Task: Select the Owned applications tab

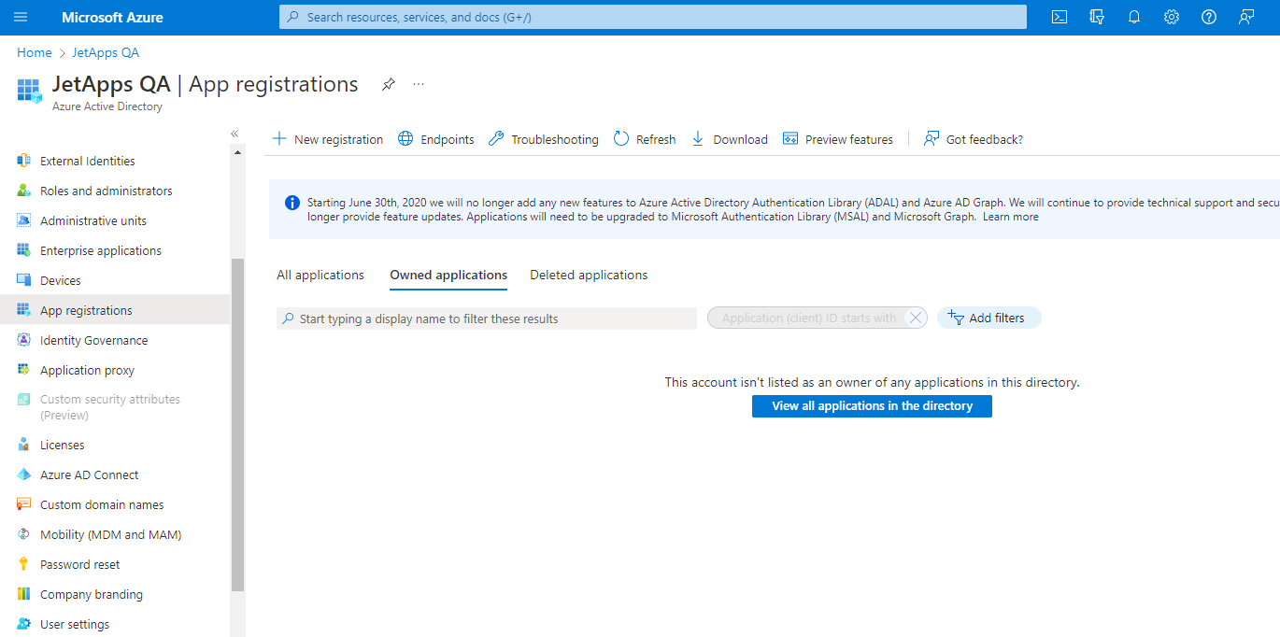Action: 448,276
